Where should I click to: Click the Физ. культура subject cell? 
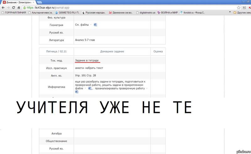56,18
